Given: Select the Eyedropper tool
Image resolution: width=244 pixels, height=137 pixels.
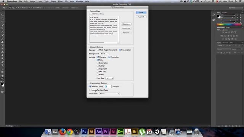Looking at the screenshot, I should pyautogui.click(x=2, y=32).
